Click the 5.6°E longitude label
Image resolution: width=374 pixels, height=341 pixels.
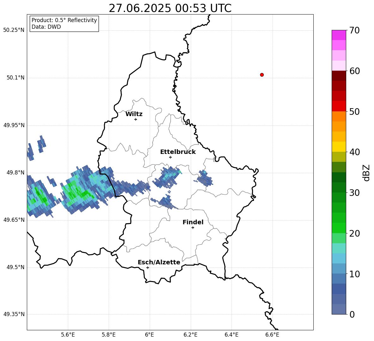[68, 335]
